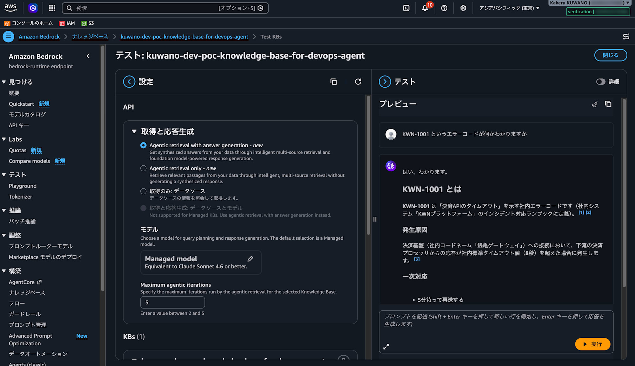The height and width of the screenshot is (366, 635).
Task: Open the CloudShell terminal icon
Action: [406, 8]
